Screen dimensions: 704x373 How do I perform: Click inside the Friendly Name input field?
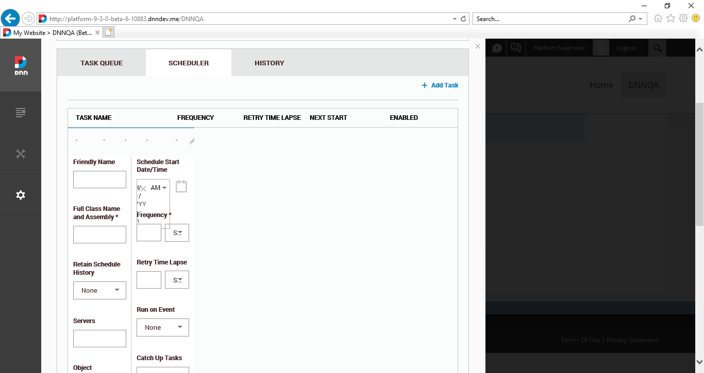pyautogui.click(x=99, y=179)
